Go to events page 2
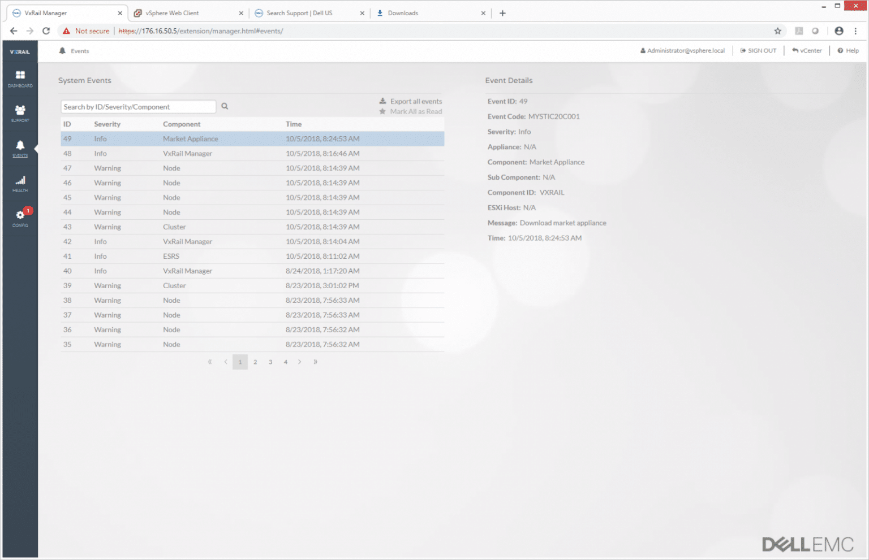 point(255,362)
